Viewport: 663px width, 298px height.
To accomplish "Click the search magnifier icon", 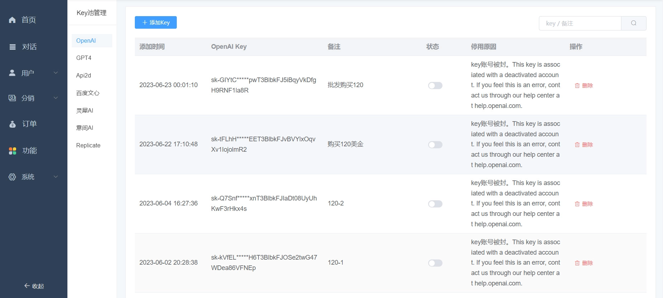I will (x=634, y=23).
